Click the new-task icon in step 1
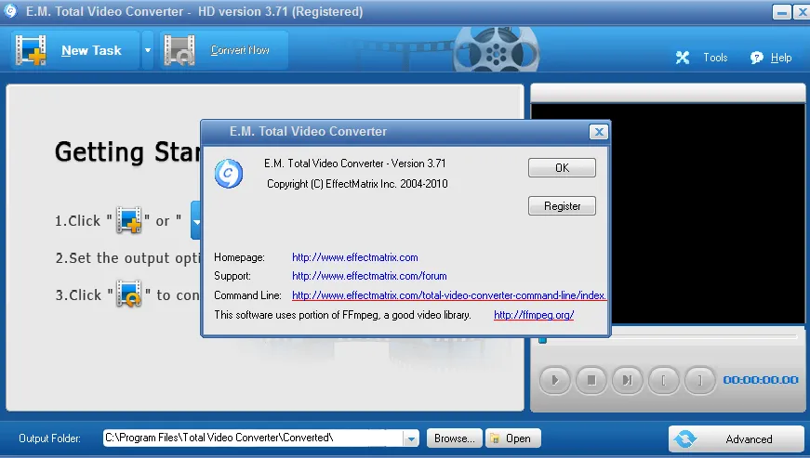810x458 pixels. (128, 220)
